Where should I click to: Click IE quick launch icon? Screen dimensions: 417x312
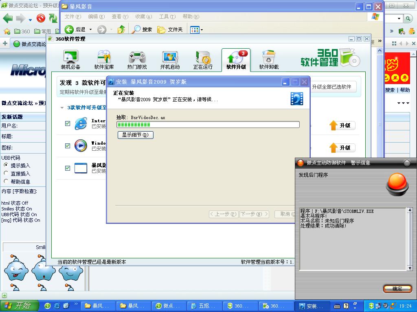pyautogui.click(x=57, y=306)
